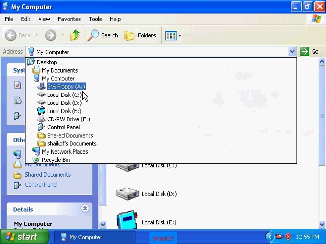
Task: Choose Local Disk (C:) in dropdown
Action: [65, 95]
